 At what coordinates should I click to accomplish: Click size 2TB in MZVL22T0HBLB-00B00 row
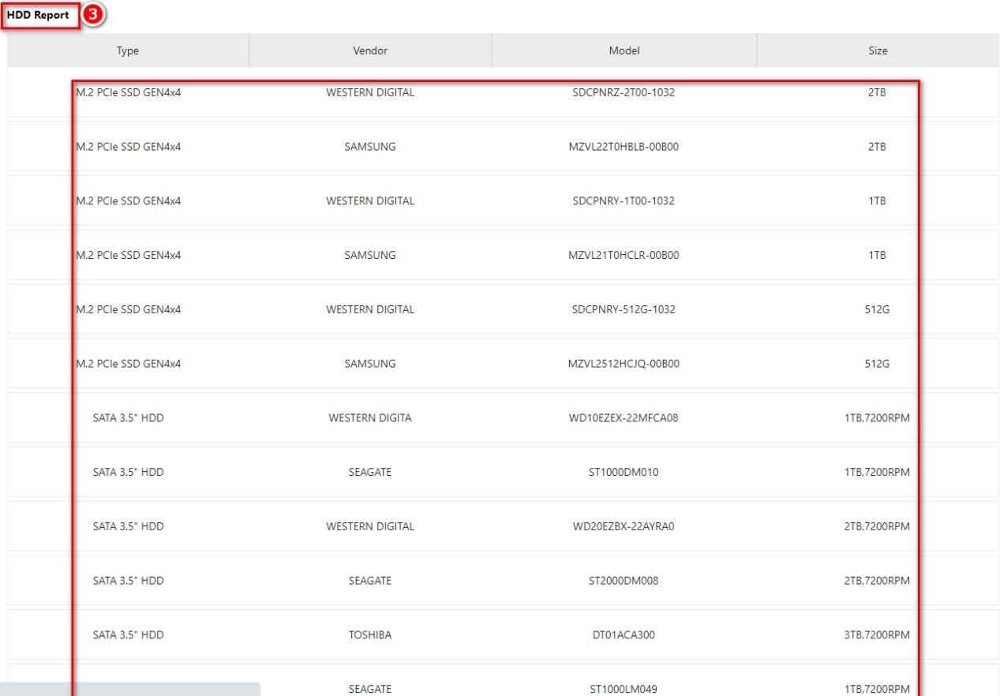(x=877, y=147)
